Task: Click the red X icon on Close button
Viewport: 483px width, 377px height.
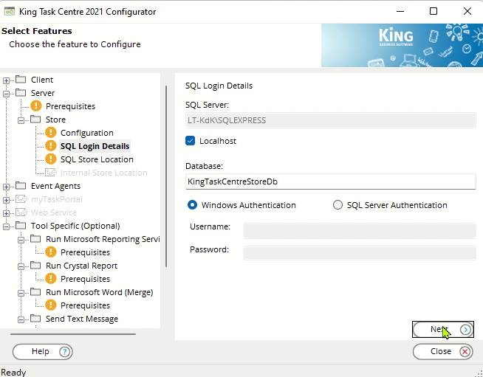Action: 465,351
